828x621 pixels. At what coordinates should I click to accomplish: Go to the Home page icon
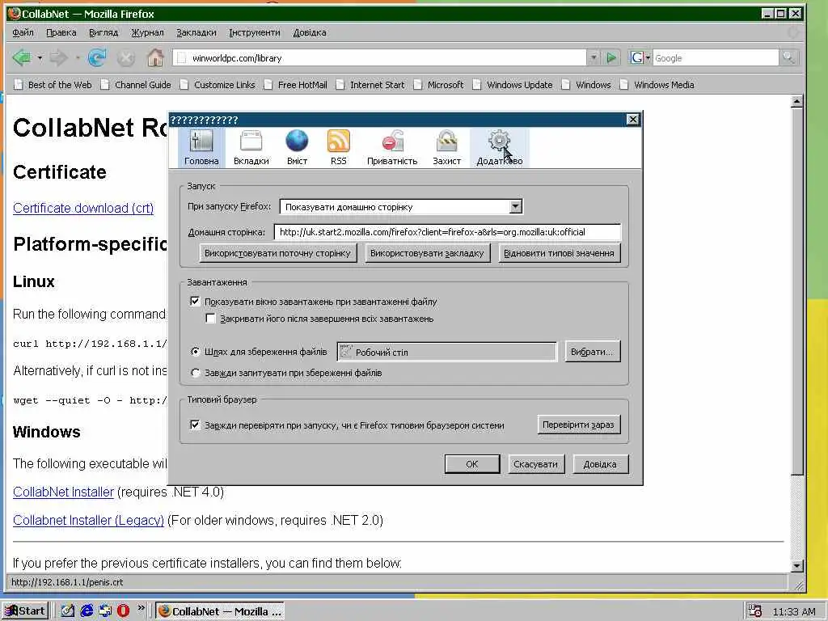154,57
